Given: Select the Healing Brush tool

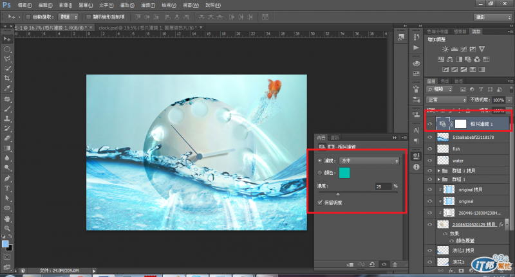Looking at the screenshot, I should (x=7, y=99).
